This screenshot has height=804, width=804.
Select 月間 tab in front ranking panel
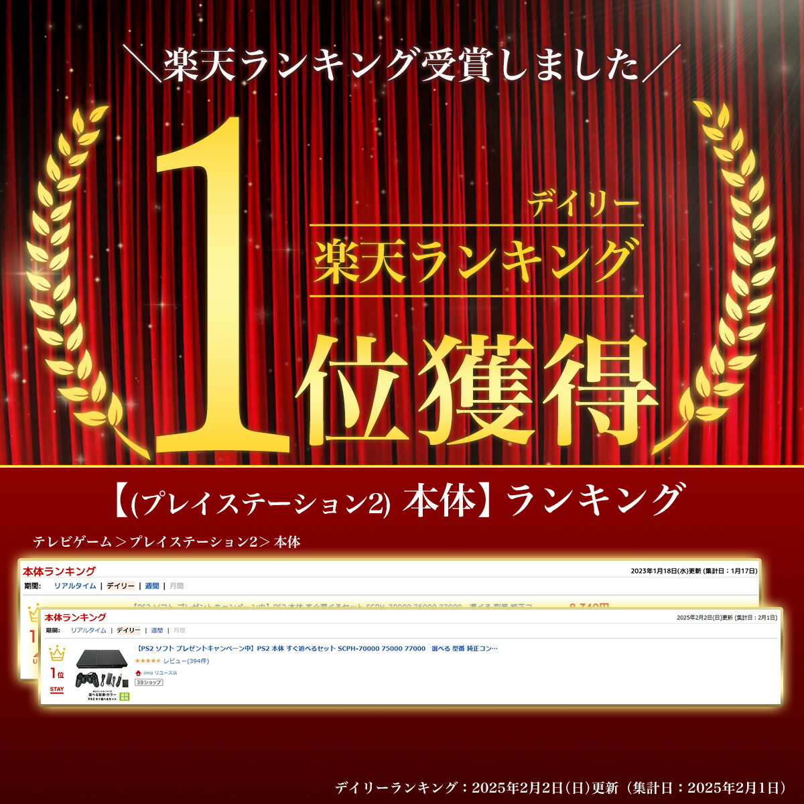pos(179,630)
